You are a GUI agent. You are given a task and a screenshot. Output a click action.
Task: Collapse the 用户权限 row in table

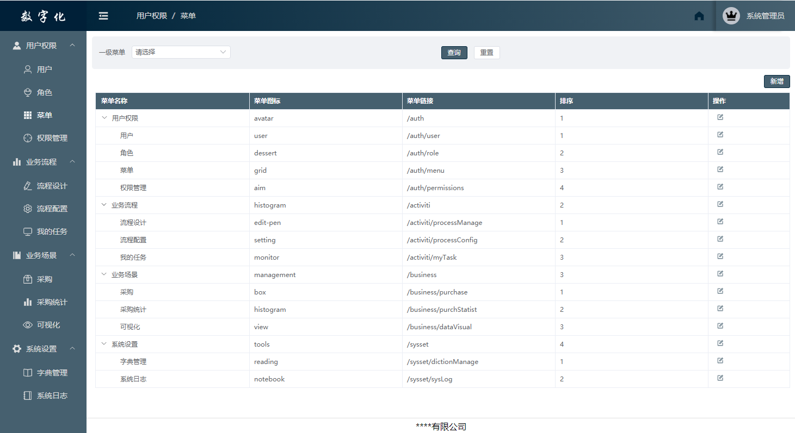pyautogui.click(x=104, y=118)
